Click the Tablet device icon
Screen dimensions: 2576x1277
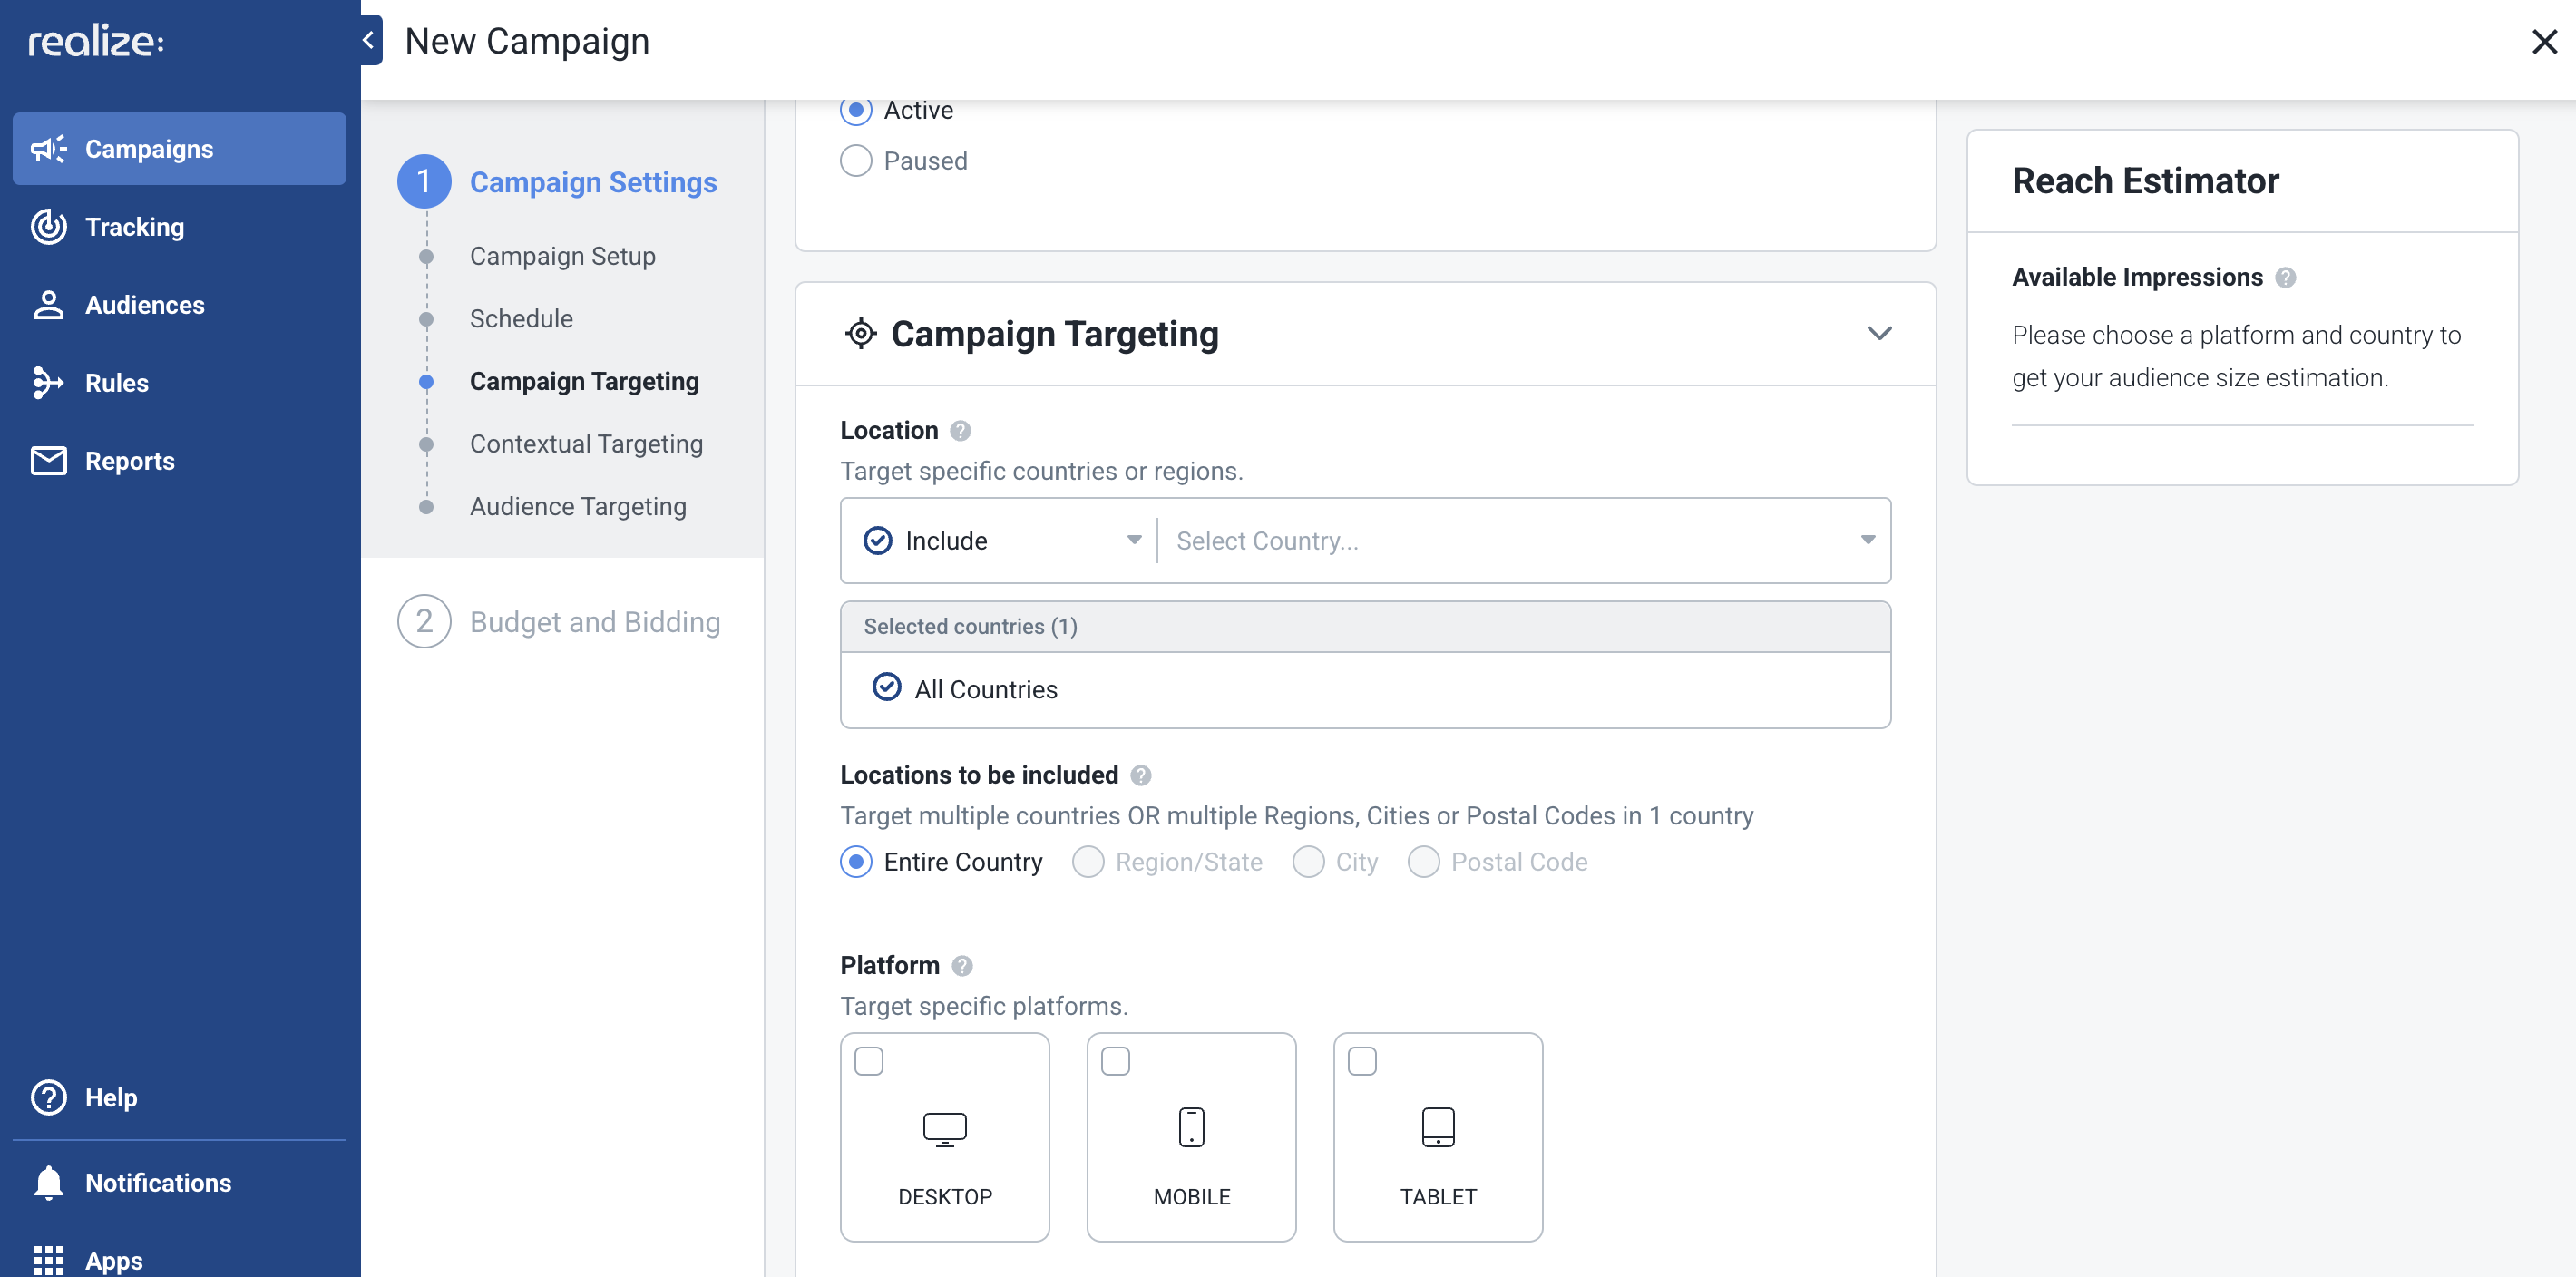1438,1127
